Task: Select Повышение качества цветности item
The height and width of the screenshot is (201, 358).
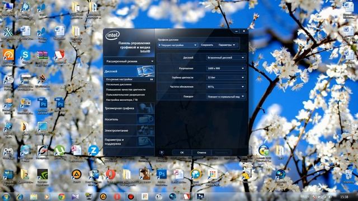Action: coord(125,89)
